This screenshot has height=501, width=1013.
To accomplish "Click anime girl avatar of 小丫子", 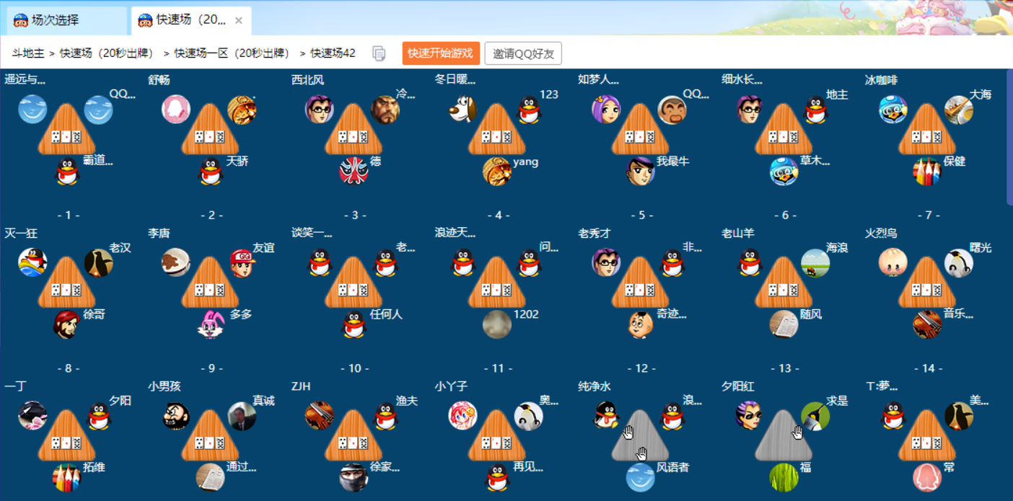I will (x=462, y=416).
